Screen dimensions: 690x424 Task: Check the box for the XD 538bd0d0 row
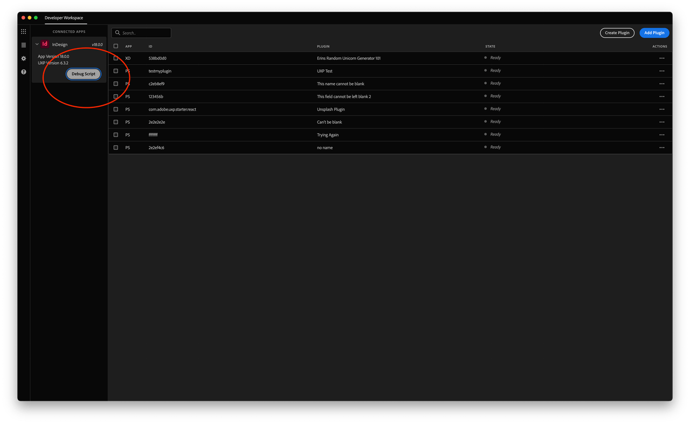pyautogui.click(x=116, y=58)
